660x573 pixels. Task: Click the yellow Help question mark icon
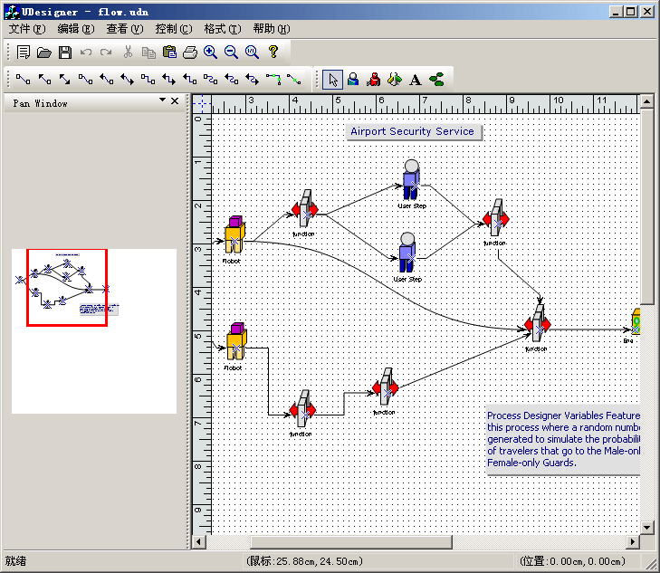[273, 53]
